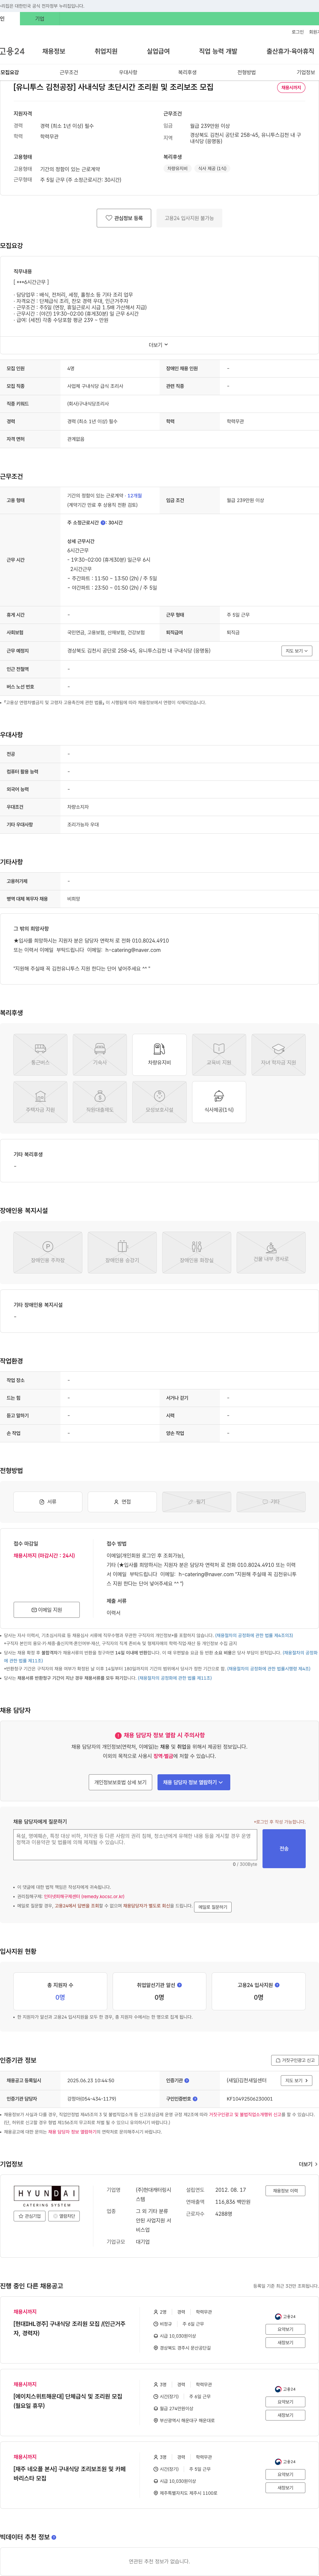Click the 고용24 logo
This screenshot has width=319, height=2576.
click(12, 51)
